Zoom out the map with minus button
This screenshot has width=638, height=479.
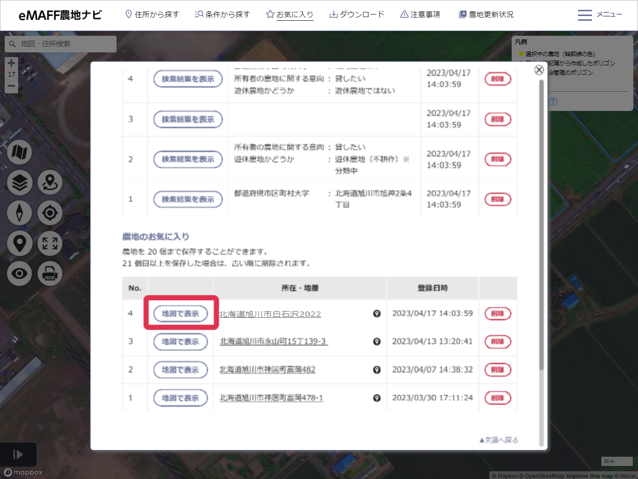point(11,86)
